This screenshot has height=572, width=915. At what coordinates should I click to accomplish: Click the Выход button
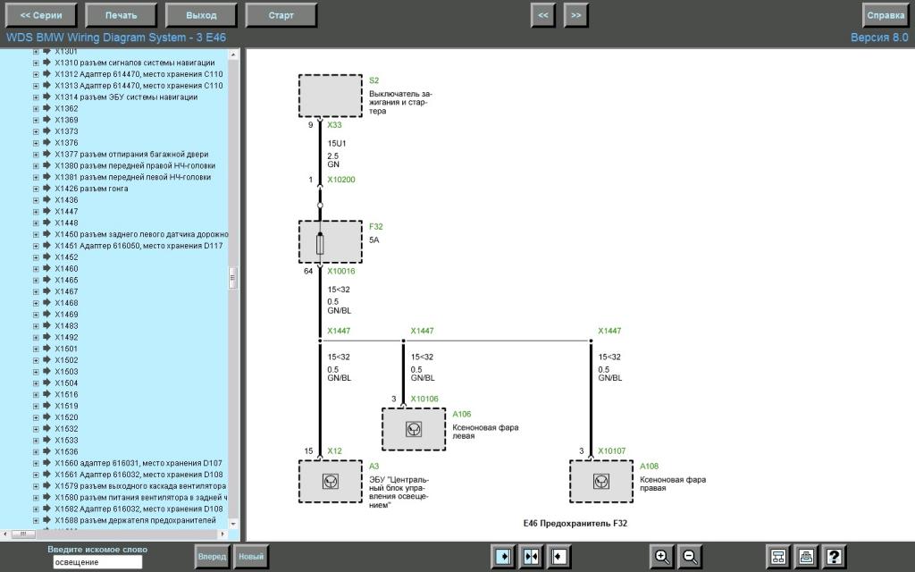201,15
